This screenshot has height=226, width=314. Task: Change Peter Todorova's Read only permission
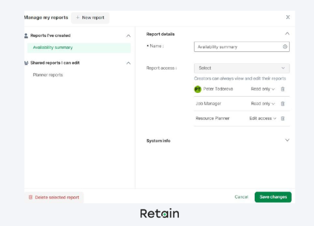(x=263, y=89)
